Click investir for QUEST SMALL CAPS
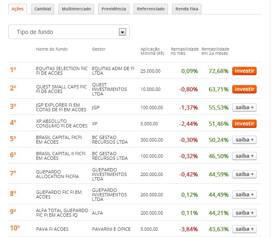This screenshot has width=272, height=237. pos(244,89)
